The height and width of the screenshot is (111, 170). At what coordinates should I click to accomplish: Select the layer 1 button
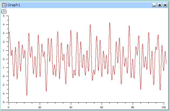point(4,11)
